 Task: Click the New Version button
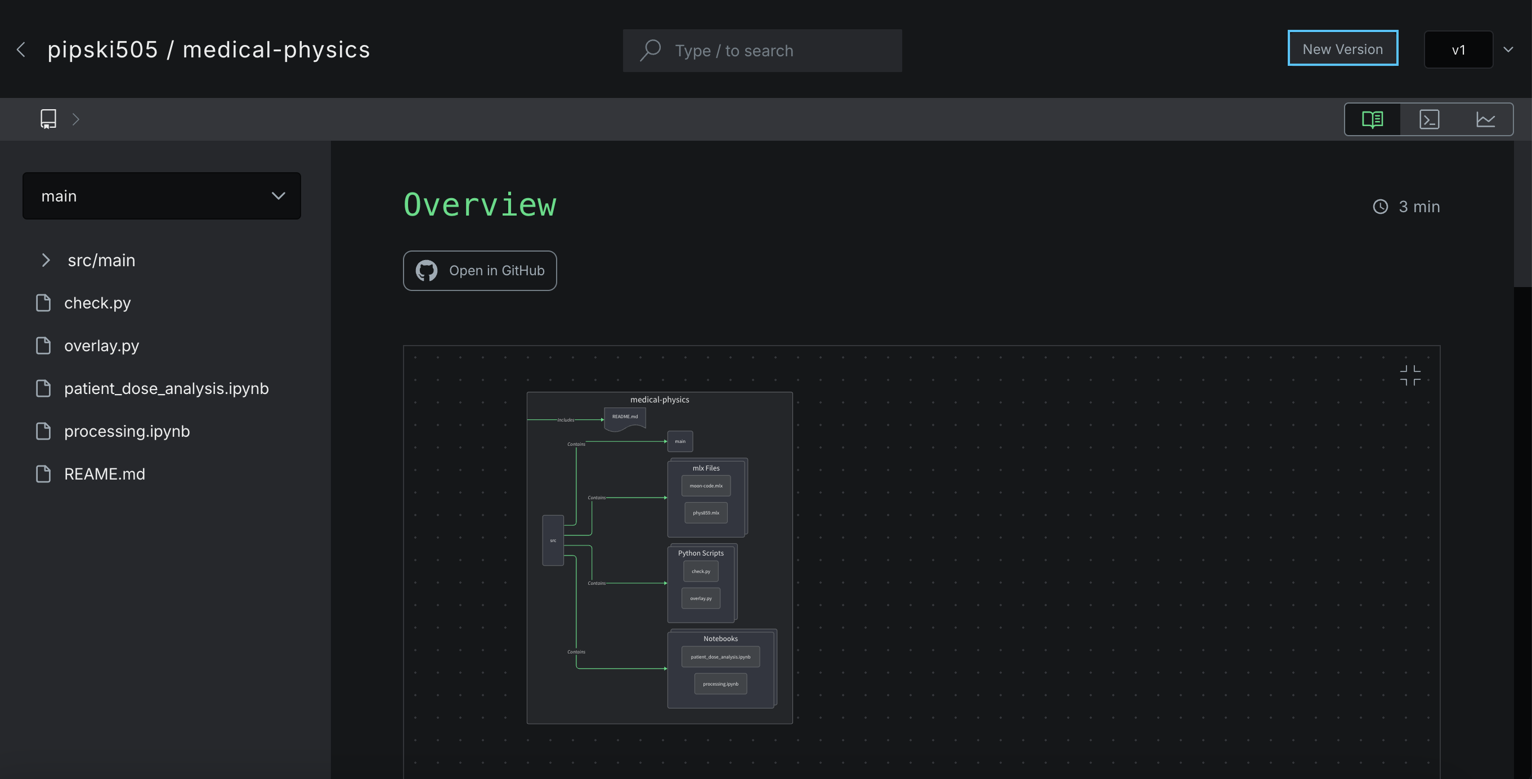pyautogui.click(x=1342, y=49)
